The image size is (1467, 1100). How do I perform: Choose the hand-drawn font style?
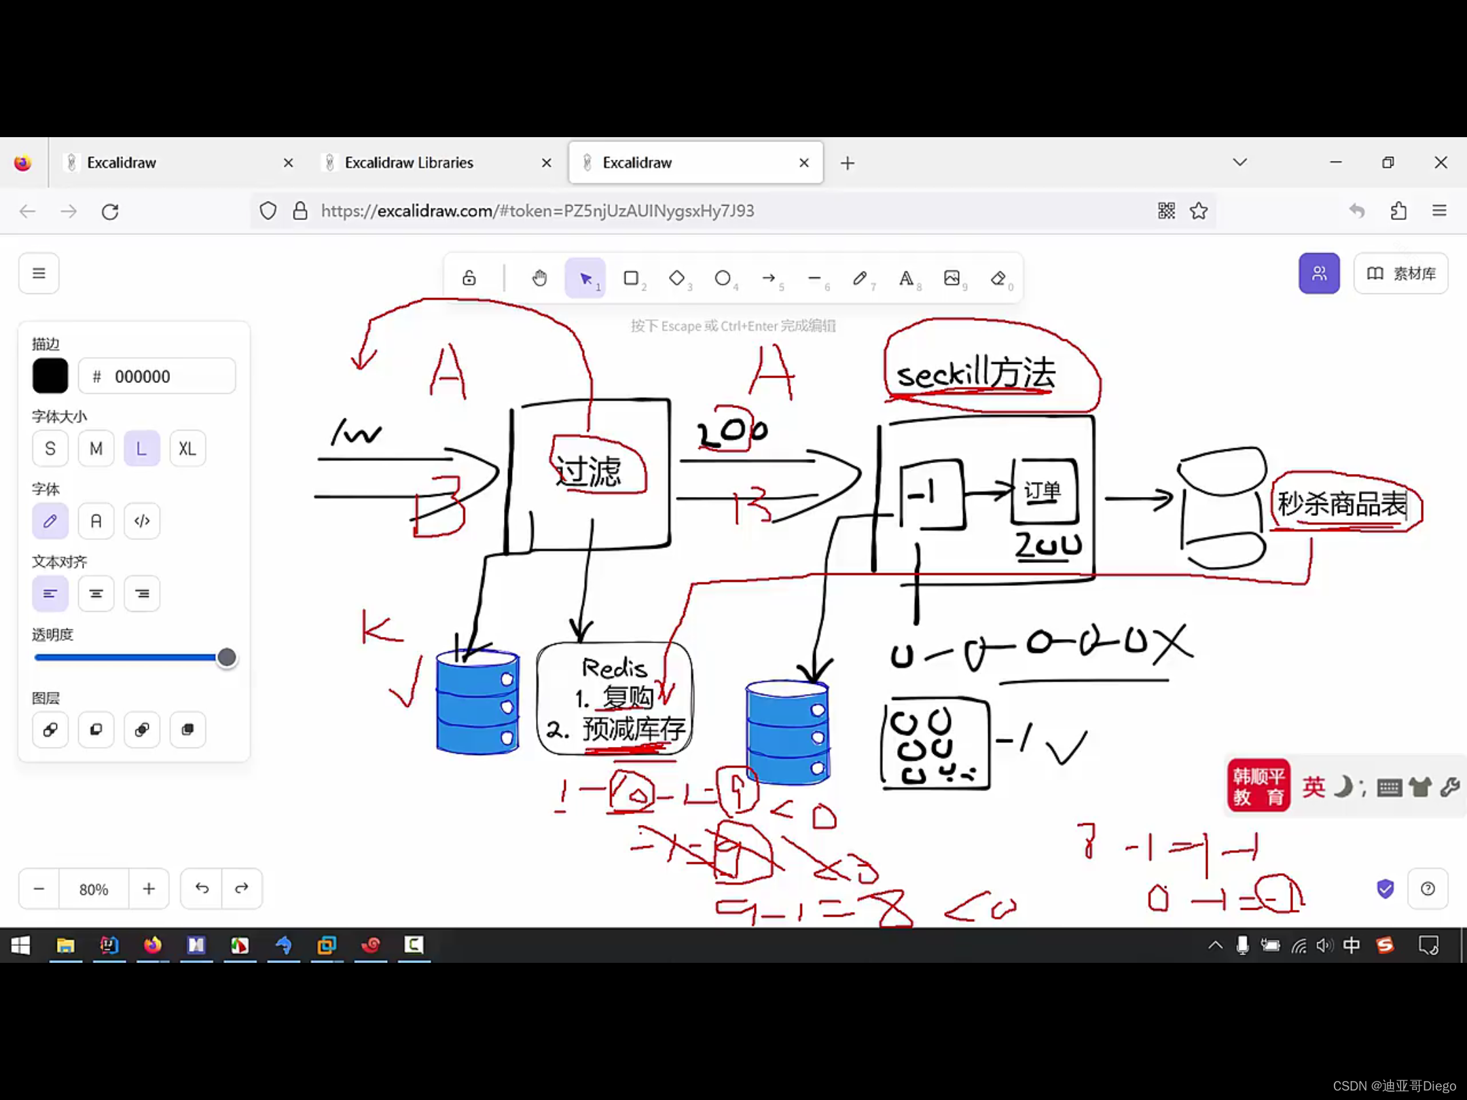pyautogui.click(x=50, y=521)
